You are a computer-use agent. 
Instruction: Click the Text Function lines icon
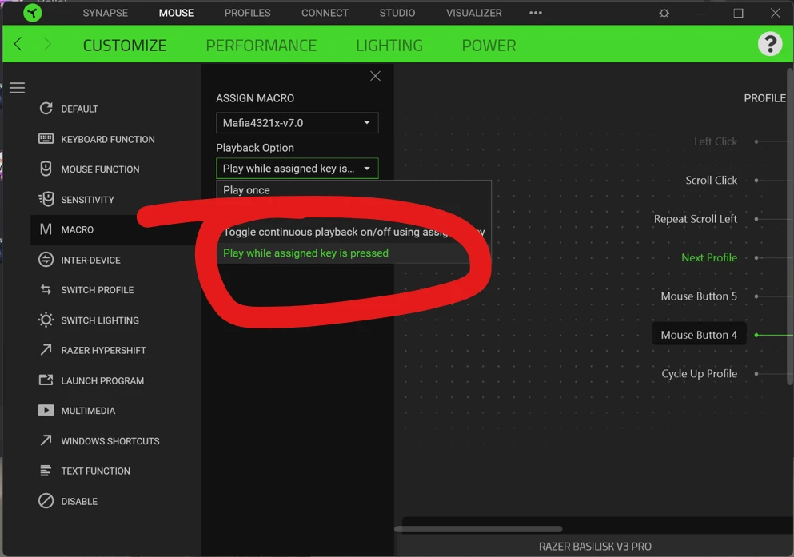46,471
